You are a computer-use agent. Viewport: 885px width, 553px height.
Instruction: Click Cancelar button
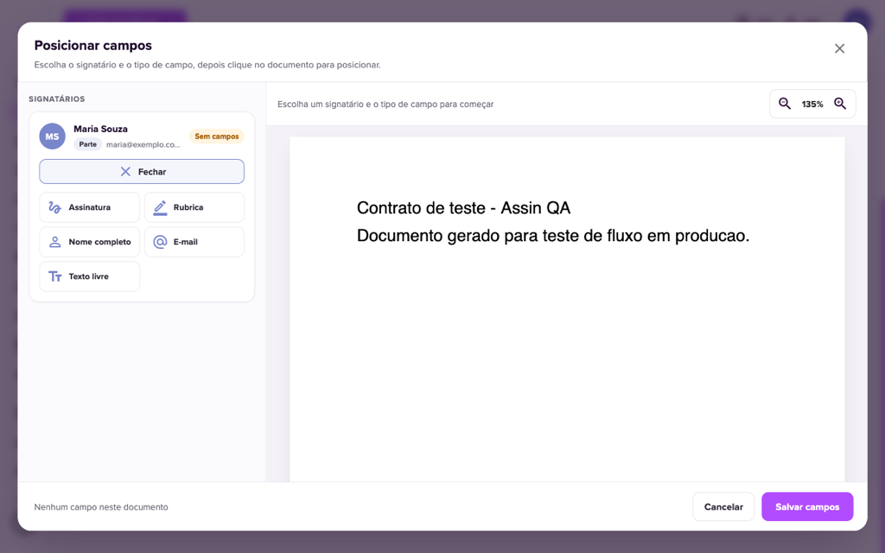(723, 506)
